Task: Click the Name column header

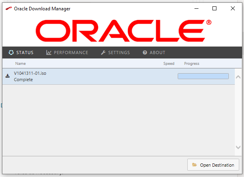Action: pos(20,64)
